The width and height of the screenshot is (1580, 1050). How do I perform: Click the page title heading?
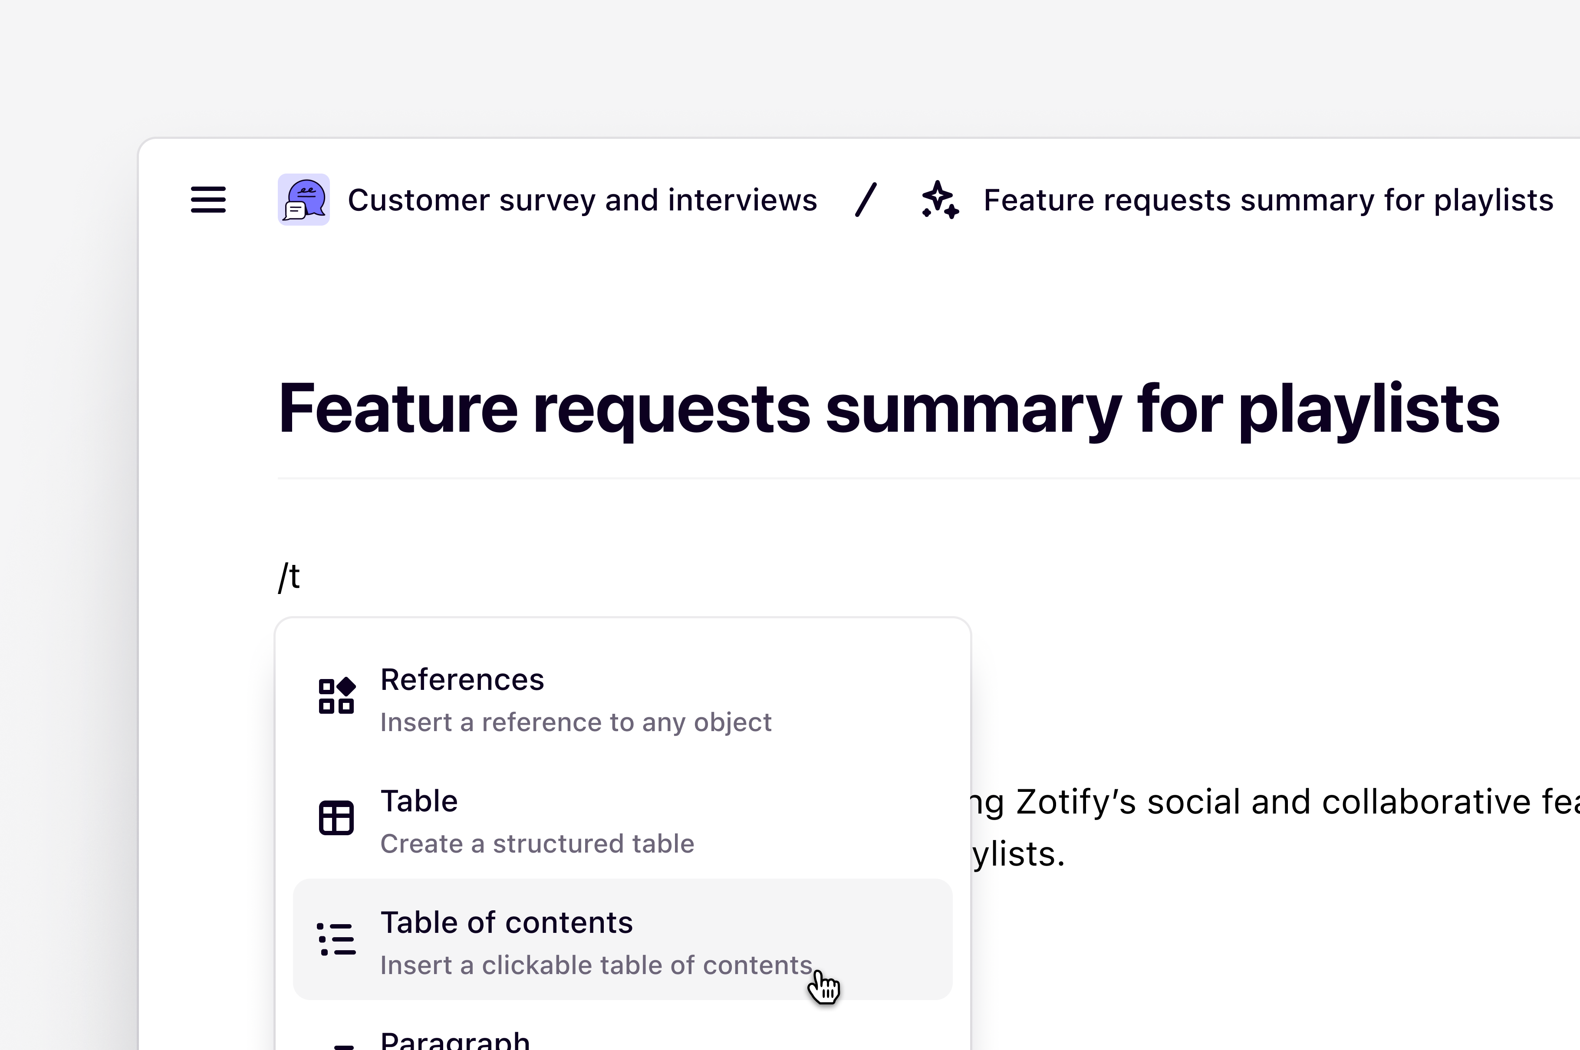(x=888, y=408)
